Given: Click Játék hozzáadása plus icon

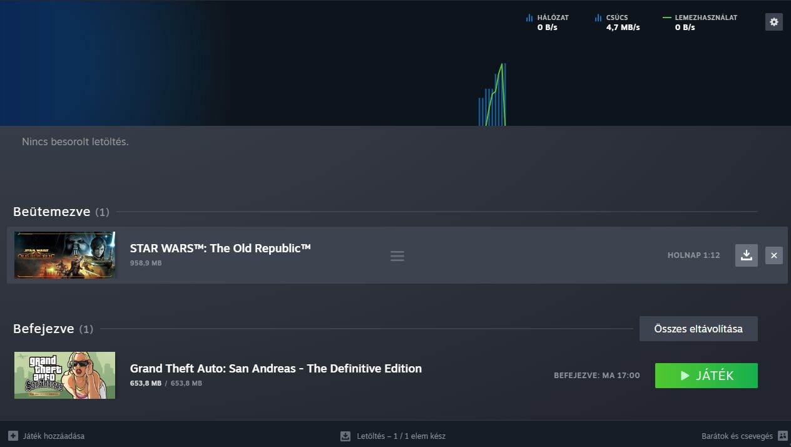Looking at the screenshot, I should point(13,436).
